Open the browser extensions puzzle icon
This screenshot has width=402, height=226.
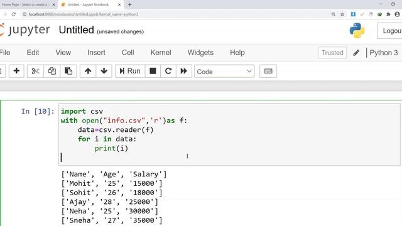pyautogui.click(x=388, y=14)
